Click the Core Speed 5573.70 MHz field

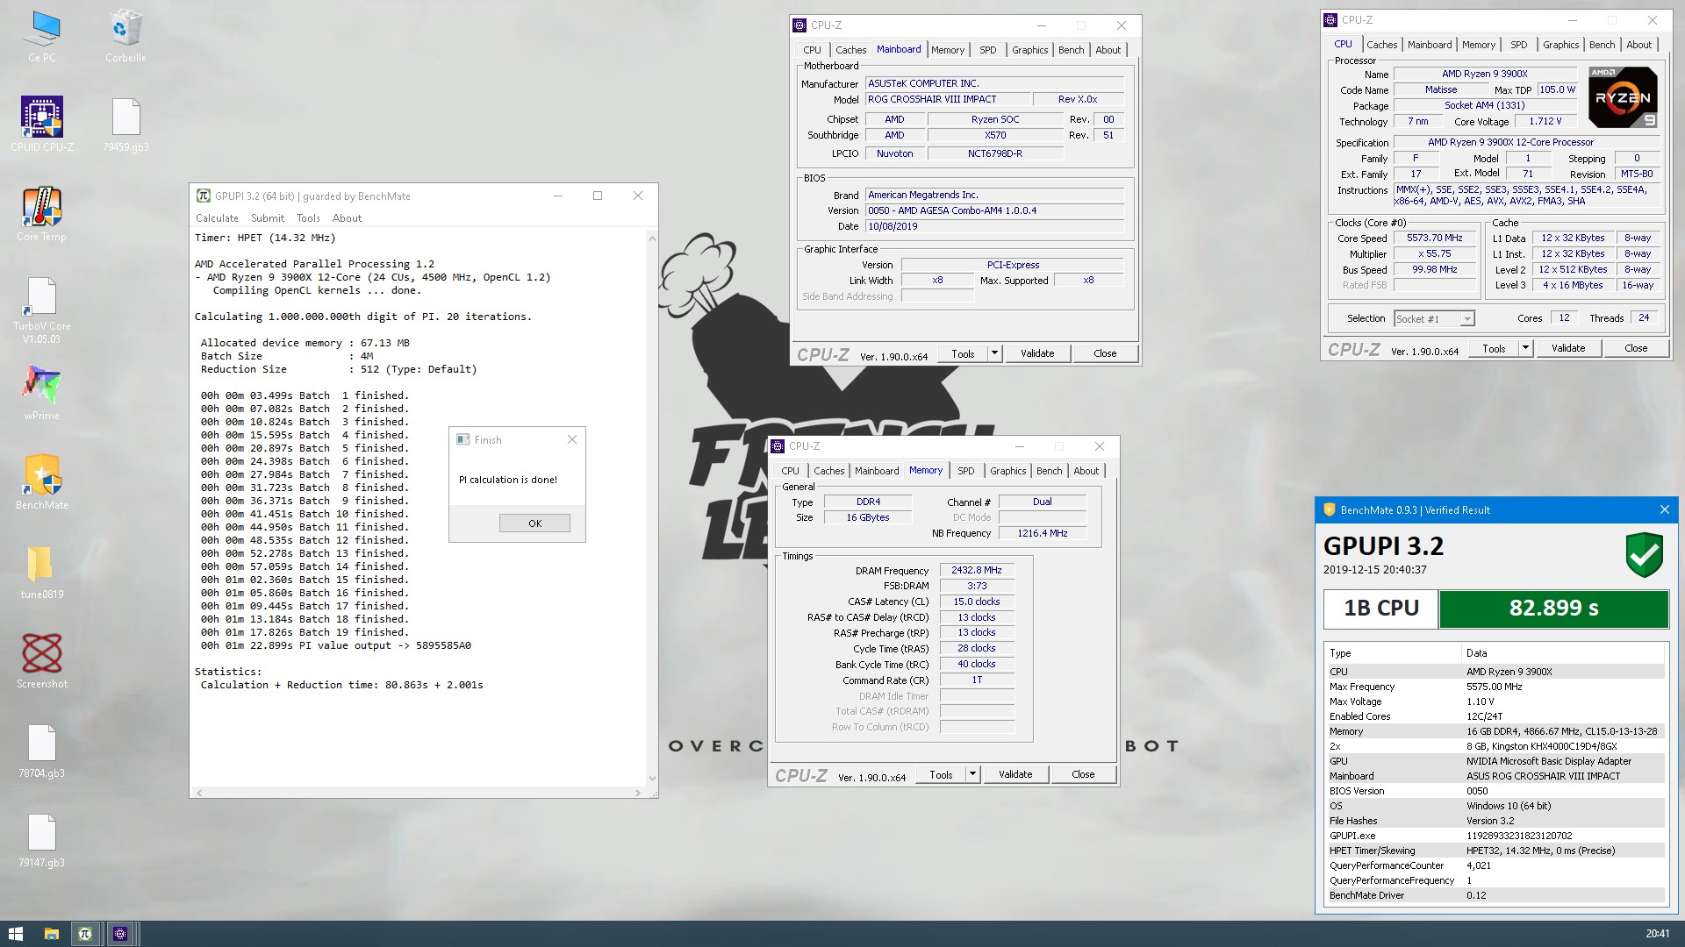click(1434, 238)
